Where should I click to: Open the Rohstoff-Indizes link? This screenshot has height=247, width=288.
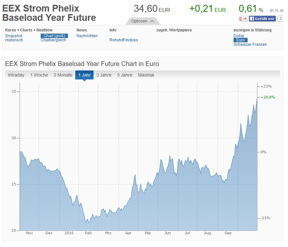(x=124, y=40)
